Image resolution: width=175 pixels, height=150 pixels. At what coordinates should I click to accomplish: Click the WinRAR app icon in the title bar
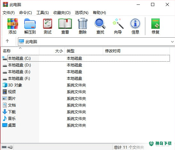pos(5,4)
